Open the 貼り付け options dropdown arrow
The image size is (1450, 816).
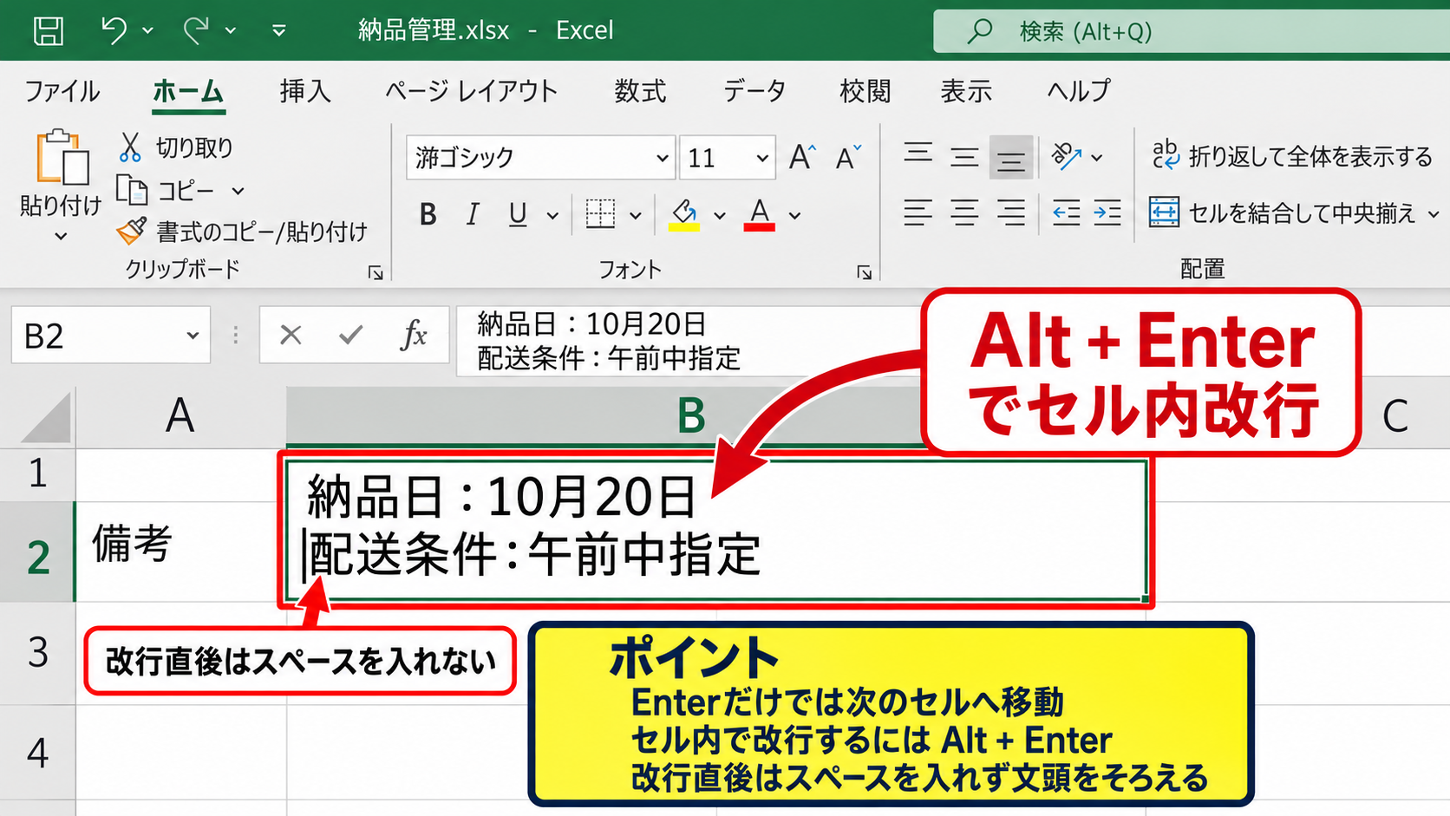click(61, 236)
